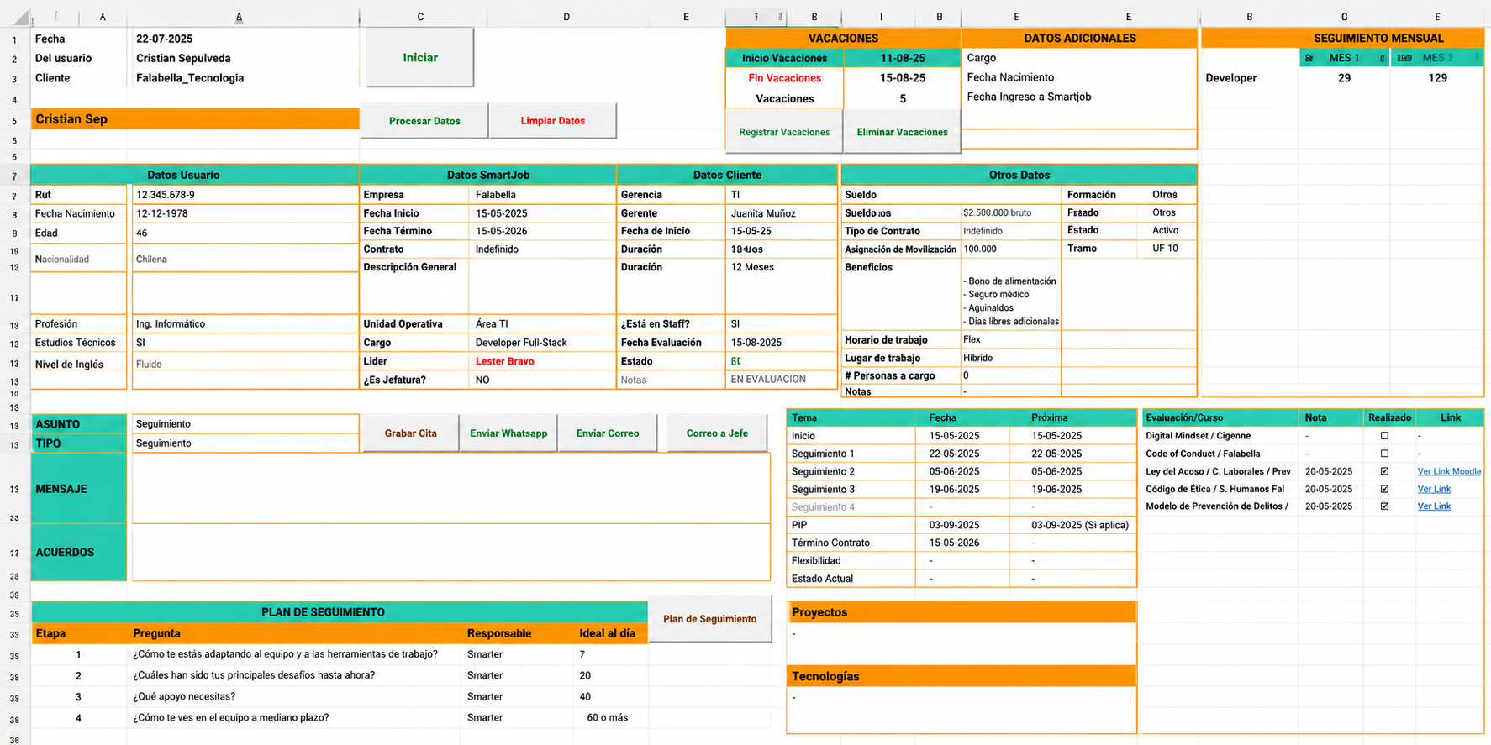Select the evaluation date cell 15-08-2025
The height and width of the screenshot is (745, 1491).
click(x=782, y=343)
